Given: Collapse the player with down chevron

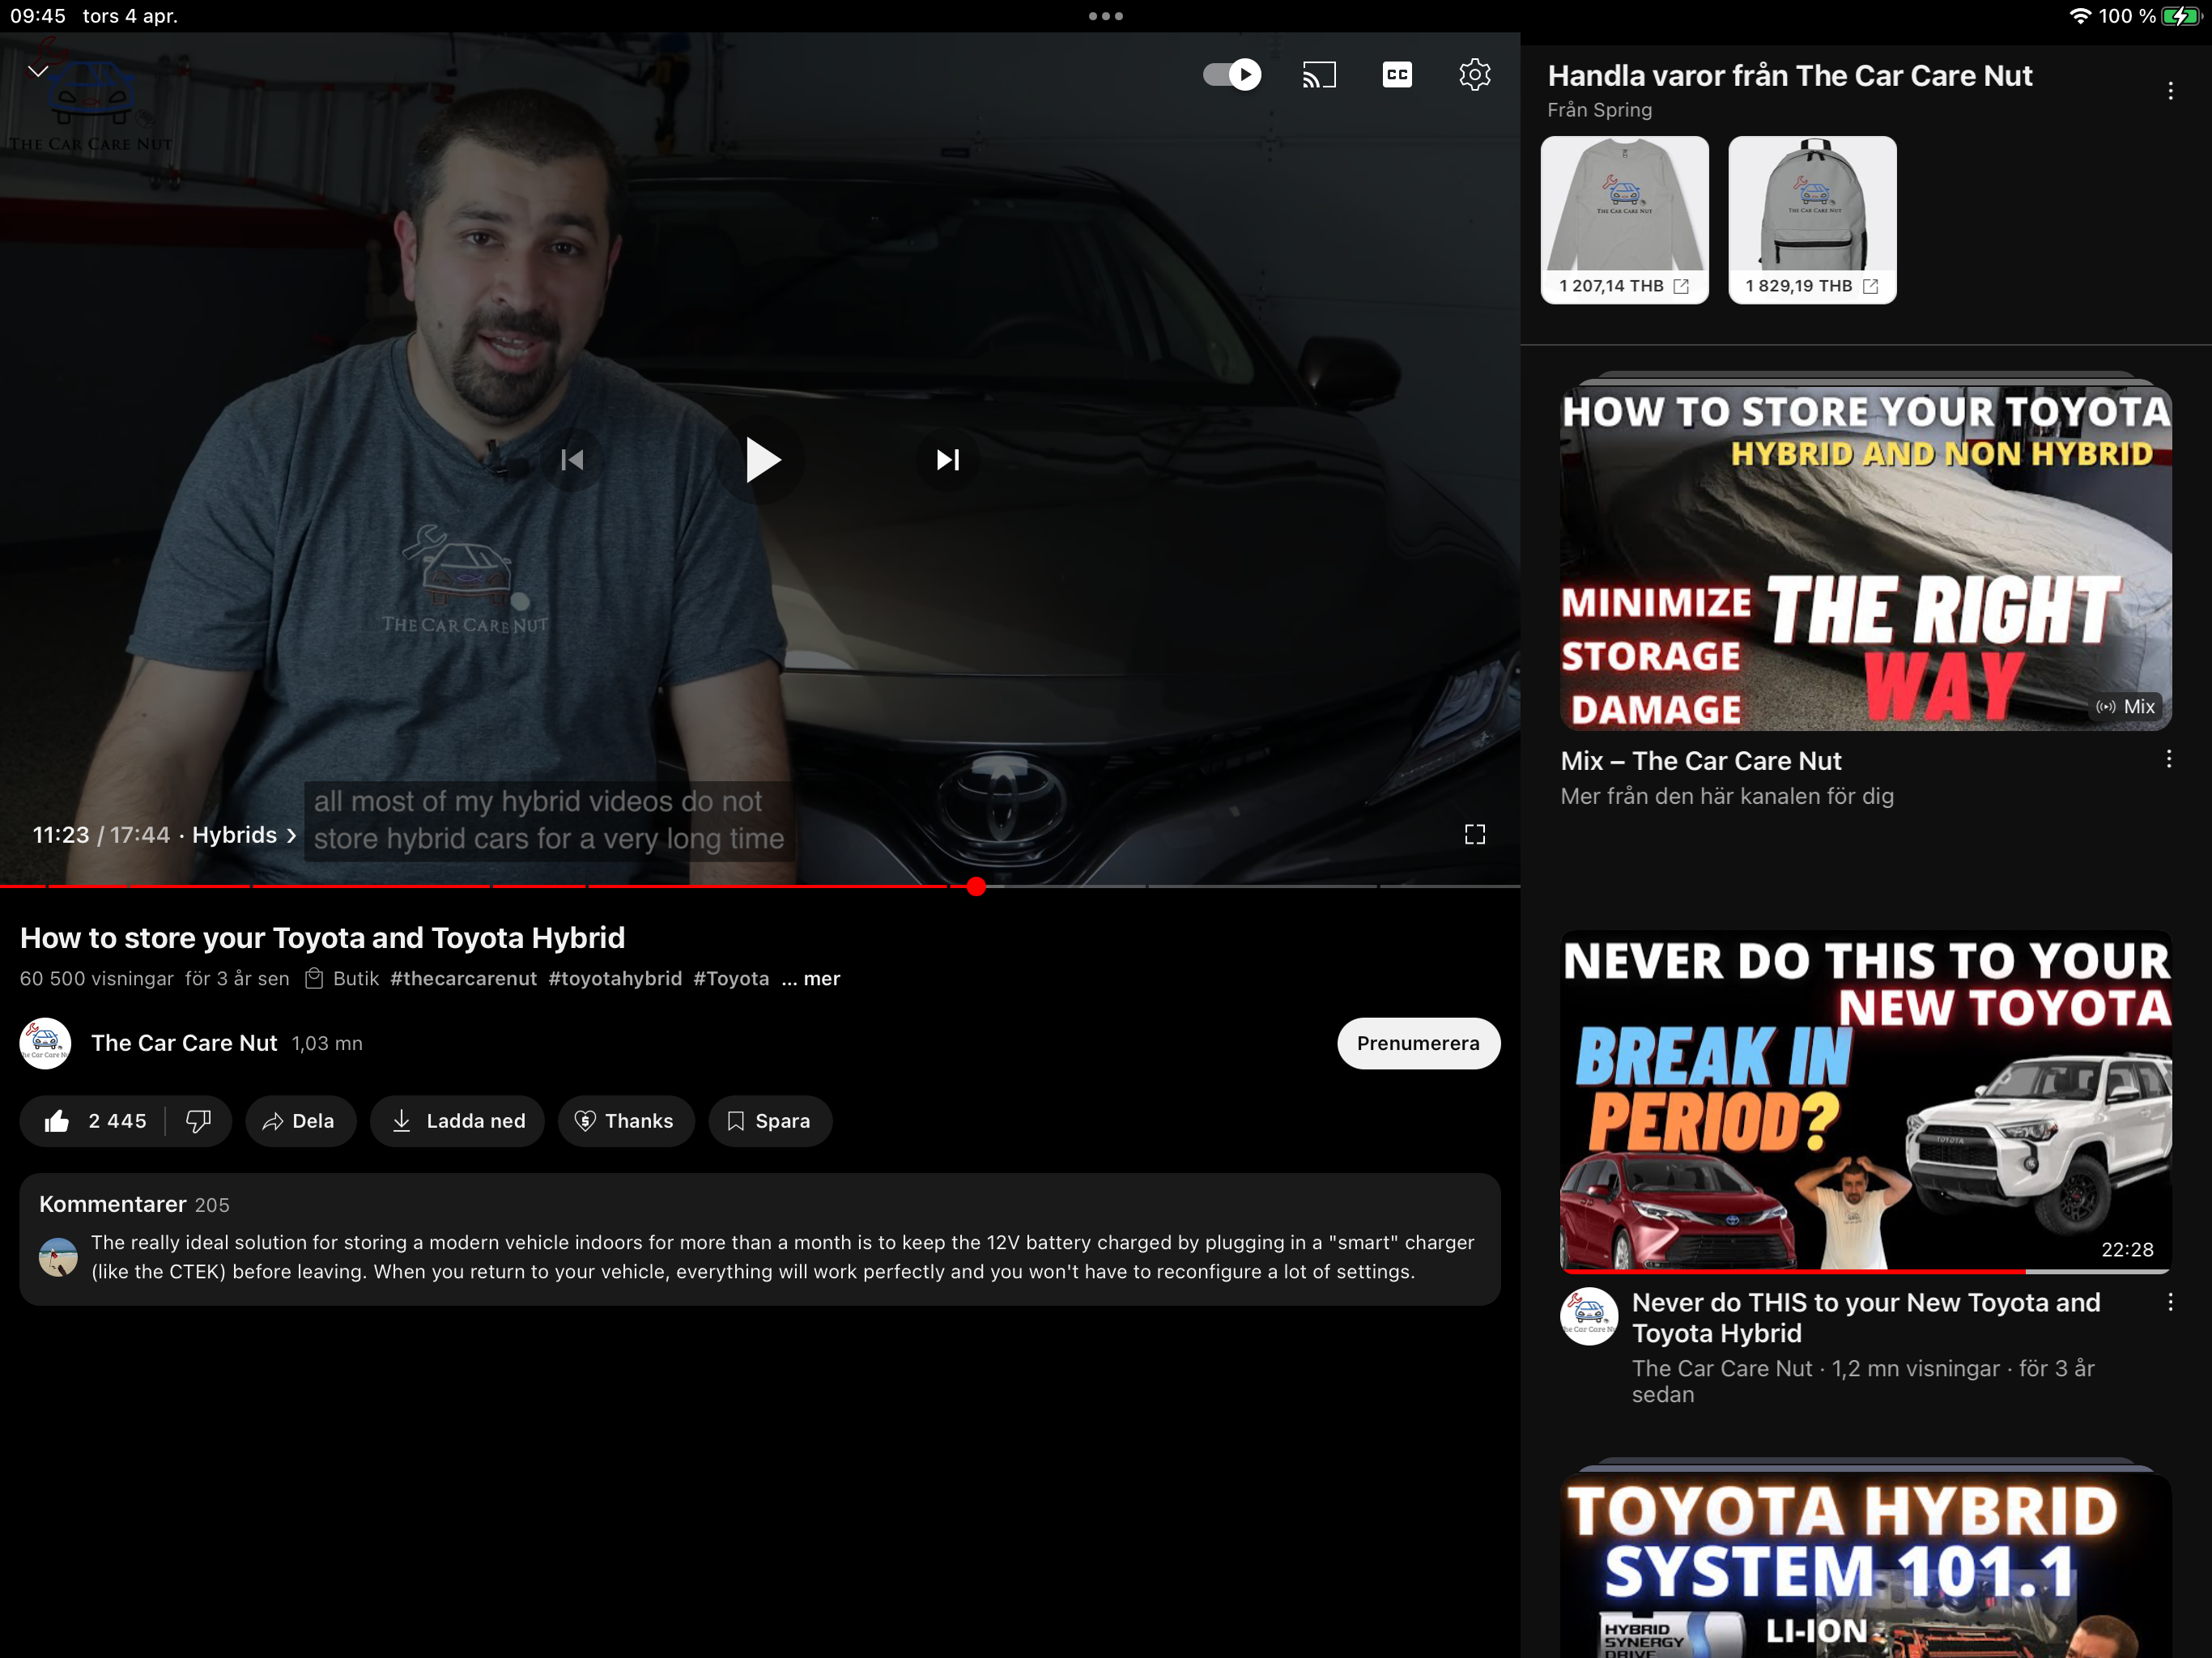Looking at the screenshot, I should tap(38, 71).
